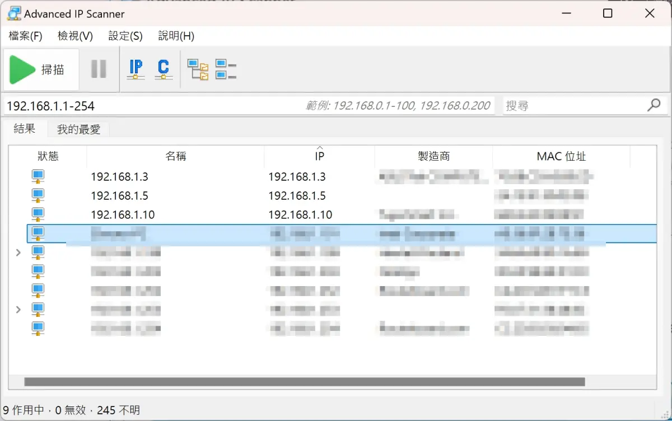Select device icon for 192.168.1.5
Image resolution: width=672 pixels, height=421 pixels.
[x=38, y=196]
